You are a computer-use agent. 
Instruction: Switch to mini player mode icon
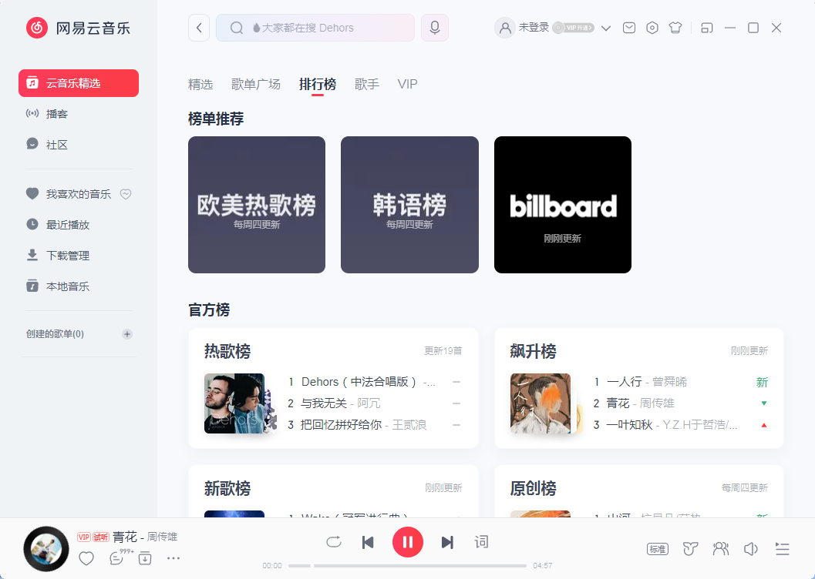coord(707,28)
